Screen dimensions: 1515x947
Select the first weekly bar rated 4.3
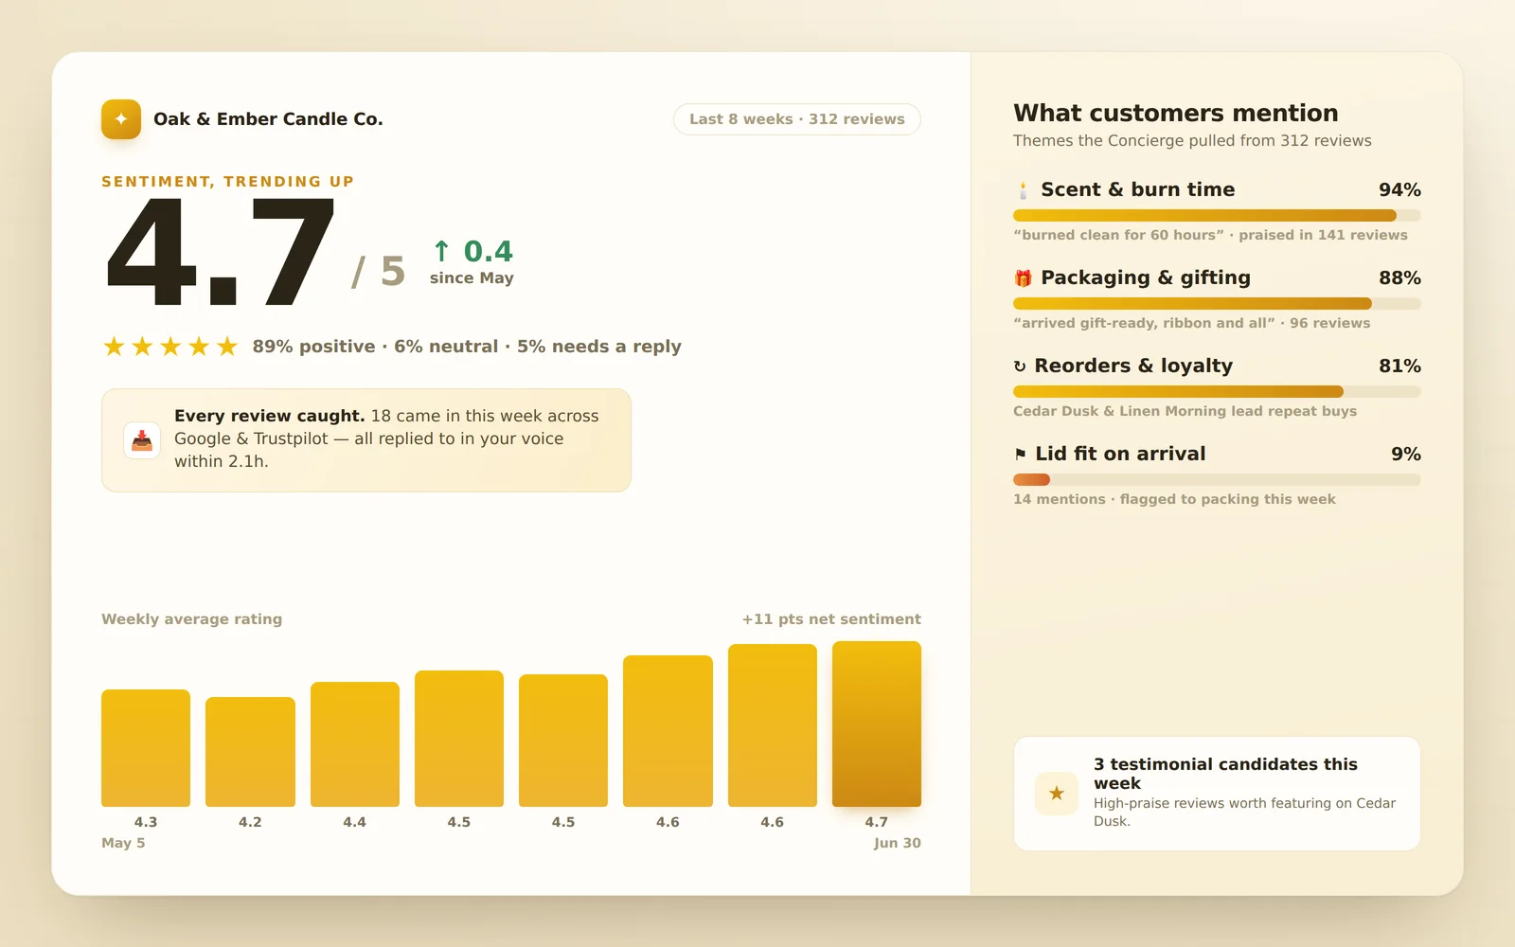(146, 748)
